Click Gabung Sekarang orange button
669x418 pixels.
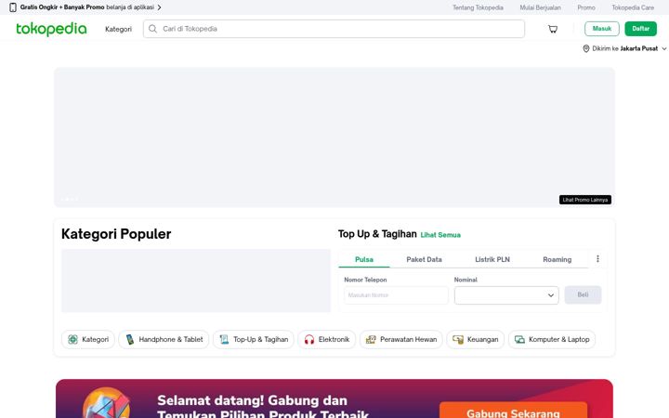(513, 411)
